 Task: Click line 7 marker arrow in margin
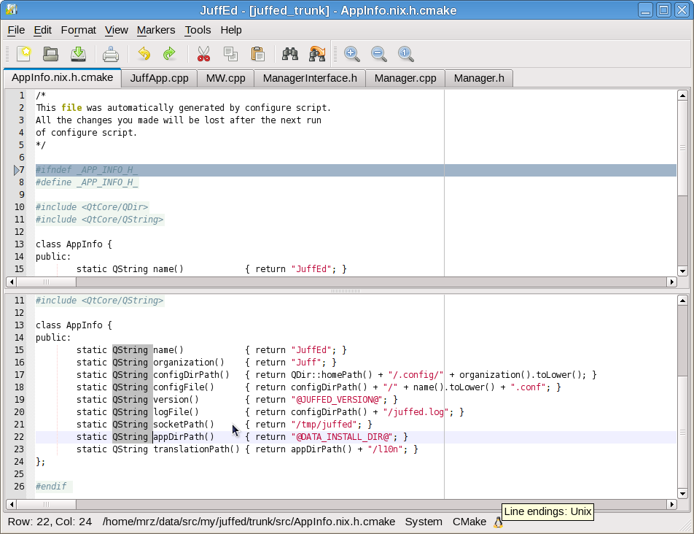16,170
